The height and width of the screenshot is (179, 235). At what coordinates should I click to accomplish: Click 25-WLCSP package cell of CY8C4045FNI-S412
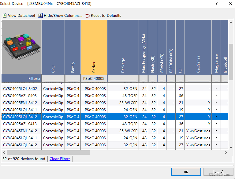123,131
